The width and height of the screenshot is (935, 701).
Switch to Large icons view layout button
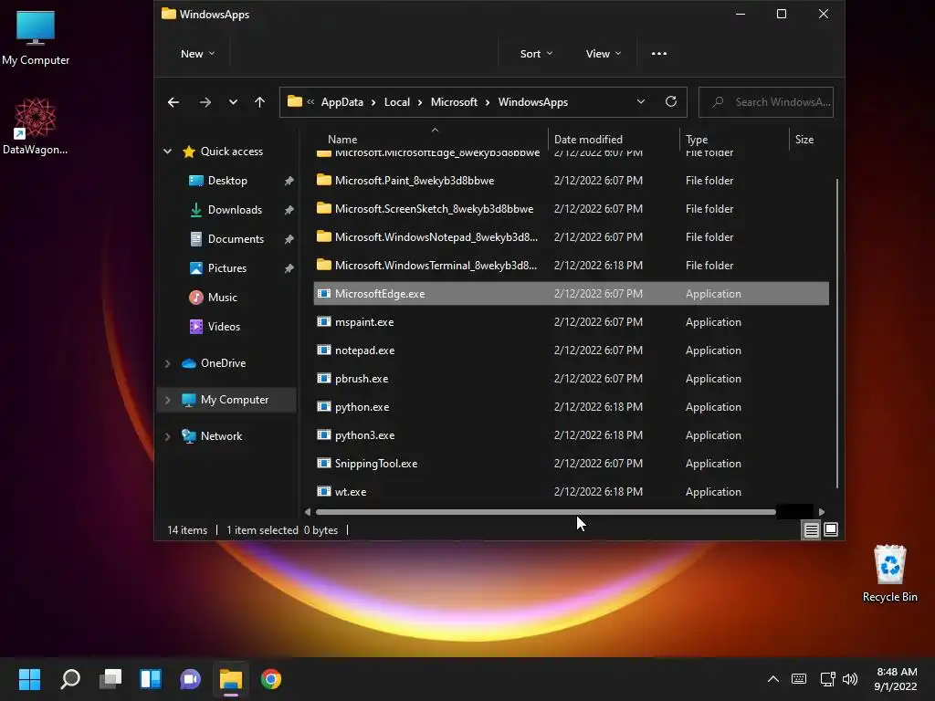(x=831, y=530)
